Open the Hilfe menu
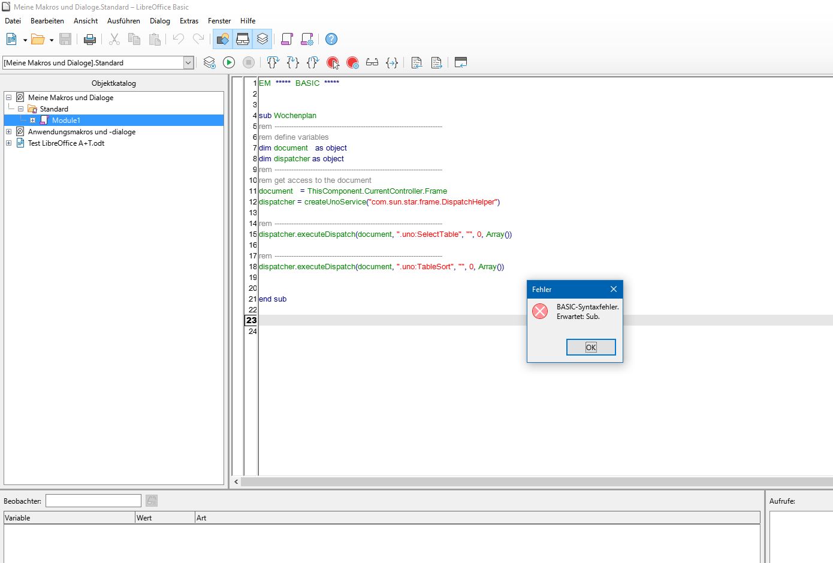This screenshot has height=563, width=833. tap(248, 20)
